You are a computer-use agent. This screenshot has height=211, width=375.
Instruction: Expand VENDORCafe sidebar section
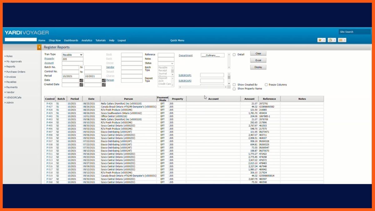14,98
